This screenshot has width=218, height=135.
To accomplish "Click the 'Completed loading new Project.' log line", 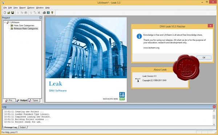I will tap(27, 117).
